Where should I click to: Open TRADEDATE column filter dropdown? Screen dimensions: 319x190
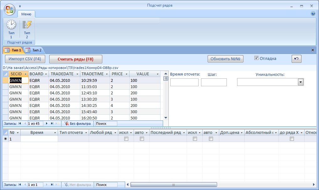(x=77, y=74)
